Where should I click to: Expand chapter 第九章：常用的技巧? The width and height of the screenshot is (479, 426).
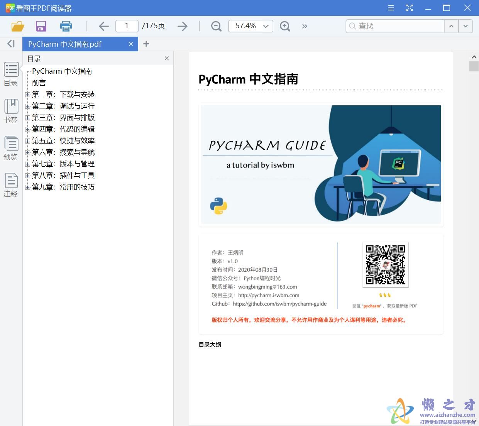pyautogui.click(x=27, y=187)
